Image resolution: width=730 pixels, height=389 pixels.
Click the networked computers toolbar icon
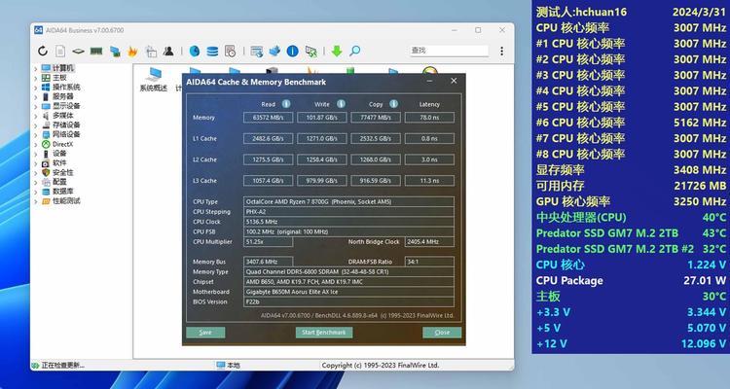pyautogui.click(x=115, y=52)
